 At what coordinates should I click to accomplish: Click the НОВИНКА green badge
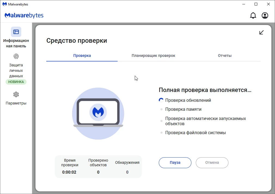16,82
